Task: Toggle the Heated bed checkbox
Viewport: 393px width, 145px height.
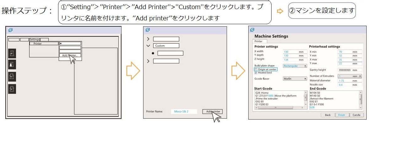Action: point(256,73)
